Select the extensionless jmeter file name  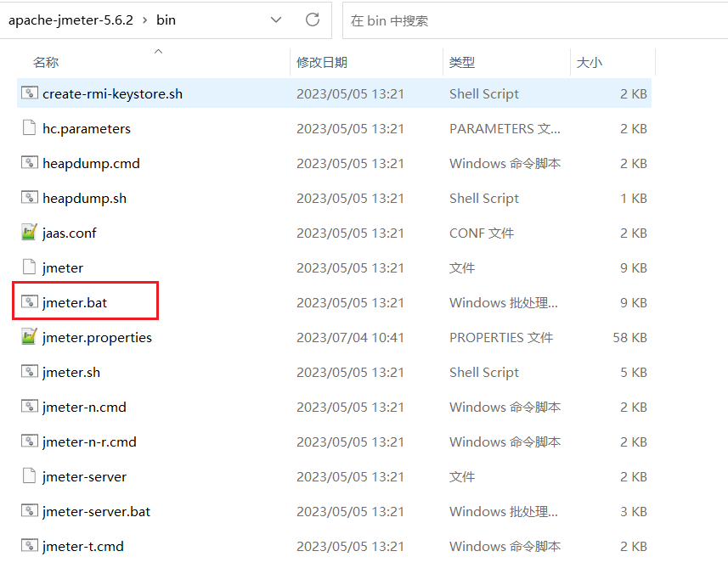(63, 268)
